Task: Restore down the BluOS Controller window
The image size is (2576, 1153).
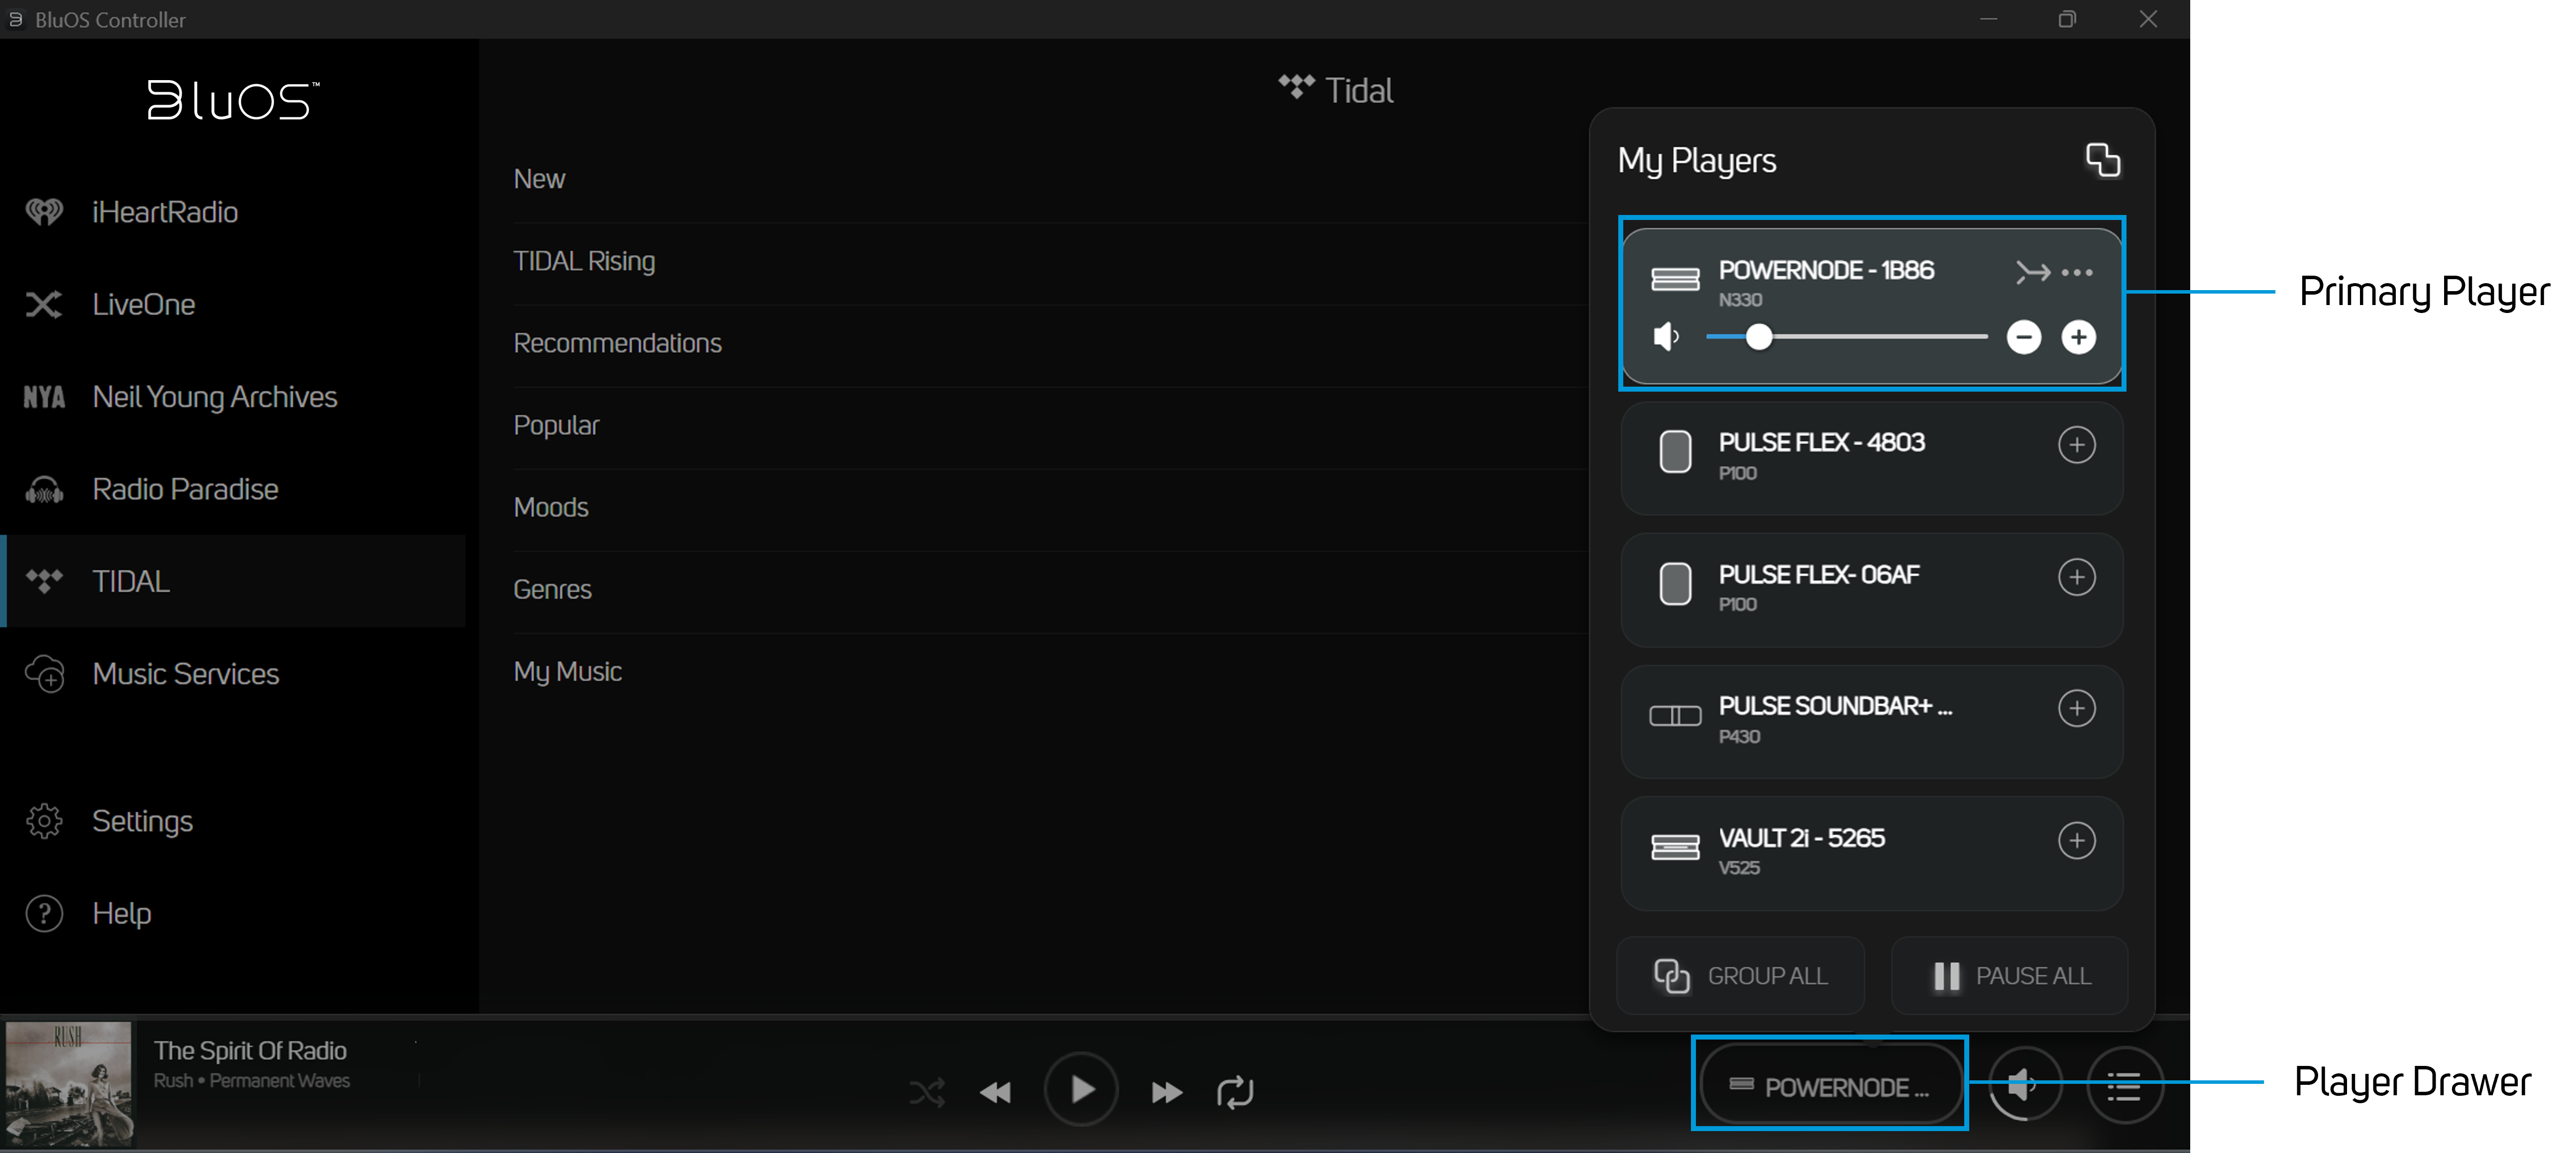Action: [x=2067, y=19]
